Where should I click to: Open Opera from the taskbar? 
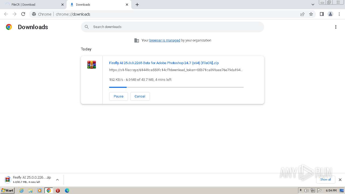[x=58, y=190]
